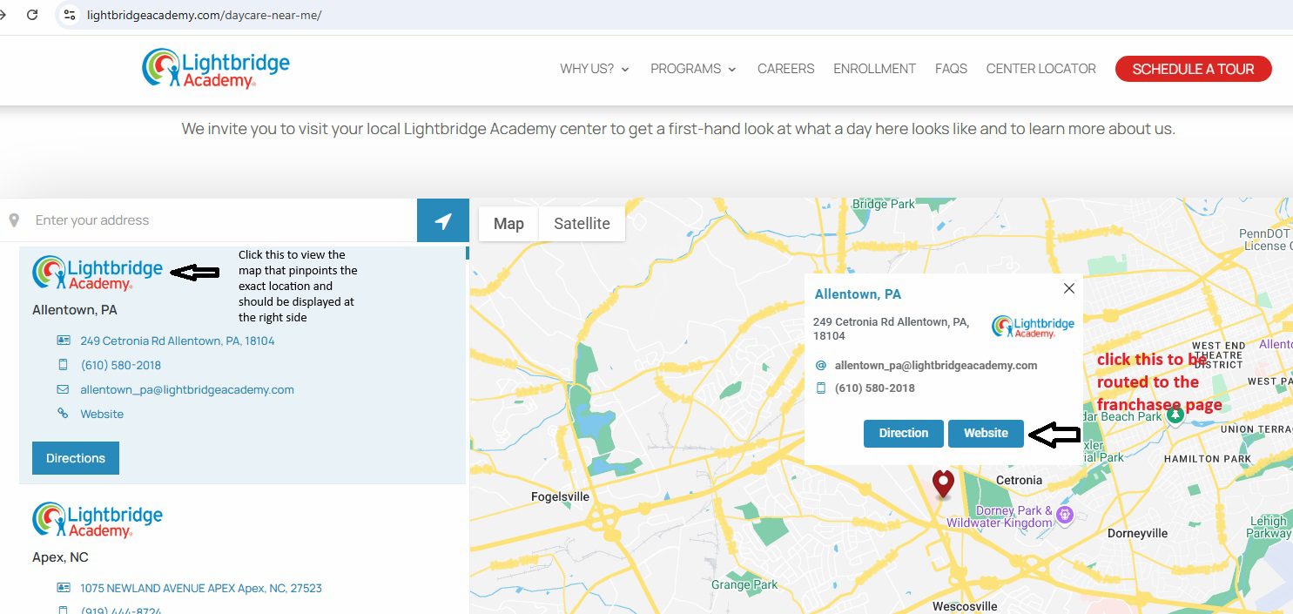The image size is (1293, 614).
Task: Click Directions button in Allentown listing
Action: click(76, 458)
